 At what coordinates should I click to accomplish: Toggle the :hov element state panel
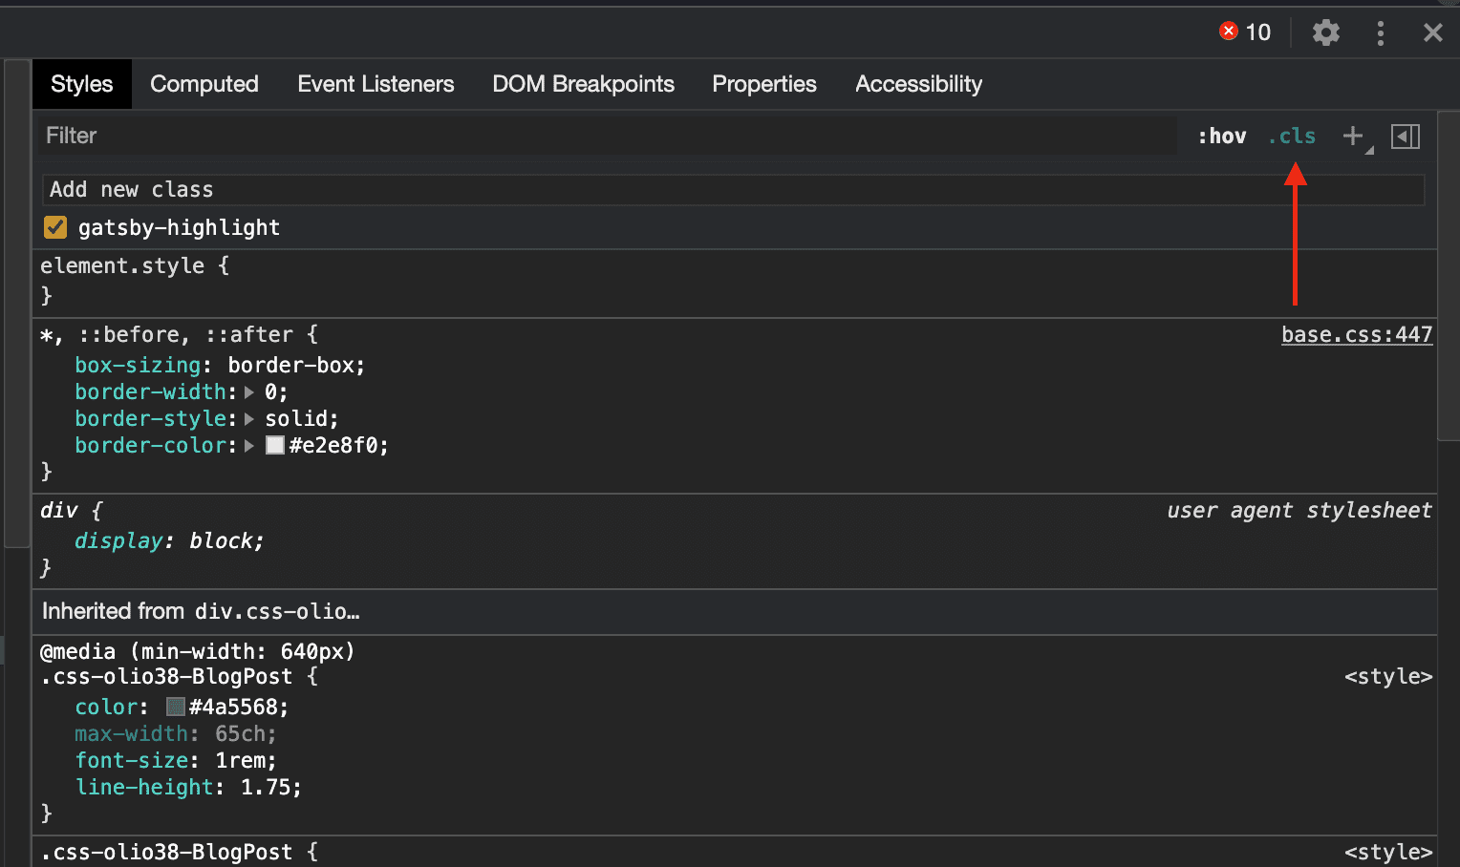[1222, 137]
